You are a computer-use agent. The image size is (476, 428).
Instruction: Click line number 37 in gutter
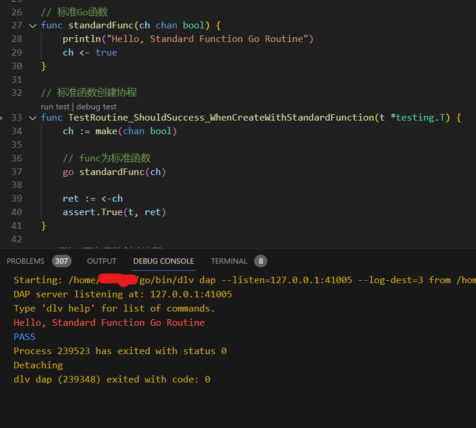click(17, 172)
